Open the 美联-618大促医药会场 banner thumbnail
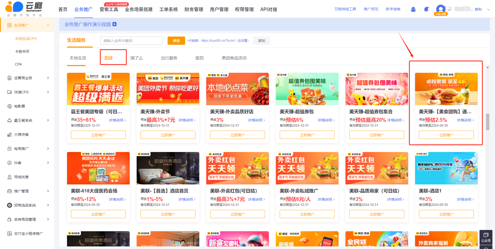This screenshot has height=249, width=495. (98, 168)
